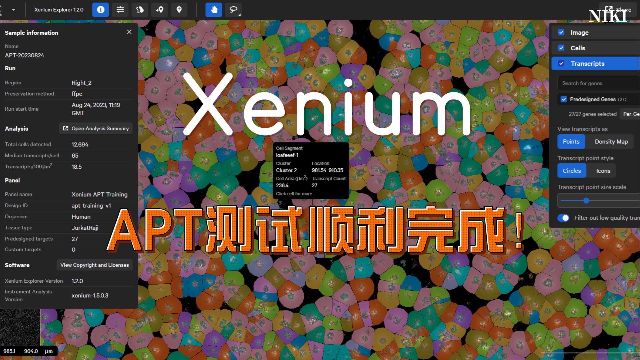This screenshot has height=360, width=640.
Task: Switch transcript point style to Circles
Action: (572, 171)
